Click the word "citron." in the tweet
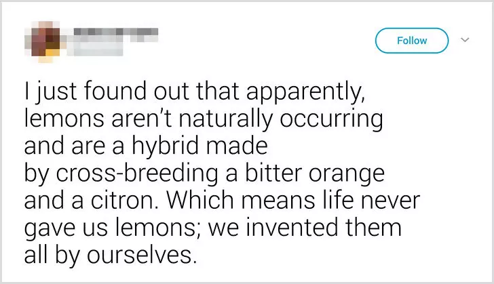 point(125,200)
